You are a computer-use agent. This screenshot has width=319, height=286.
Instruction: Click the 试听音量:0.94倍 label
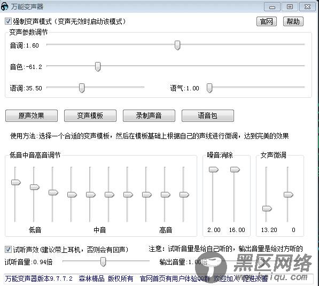pos(28,262)
